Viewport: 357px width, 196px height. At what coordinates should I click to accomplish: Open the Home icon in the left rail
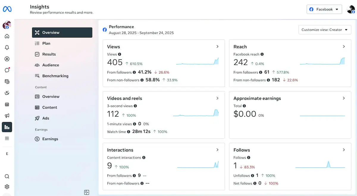point(7,36)
